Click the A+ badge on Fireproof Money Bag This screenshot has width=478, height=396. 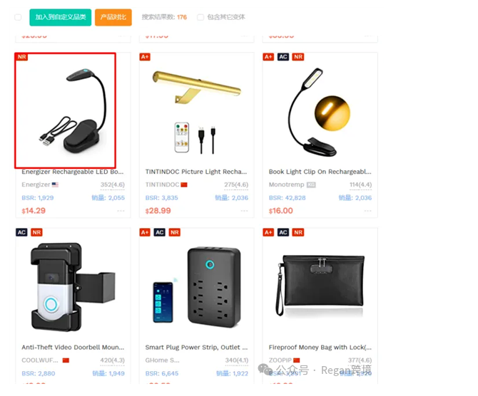tap(268, 233)
